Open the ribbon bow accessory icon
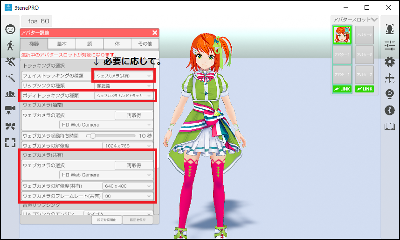 point(10,126)
